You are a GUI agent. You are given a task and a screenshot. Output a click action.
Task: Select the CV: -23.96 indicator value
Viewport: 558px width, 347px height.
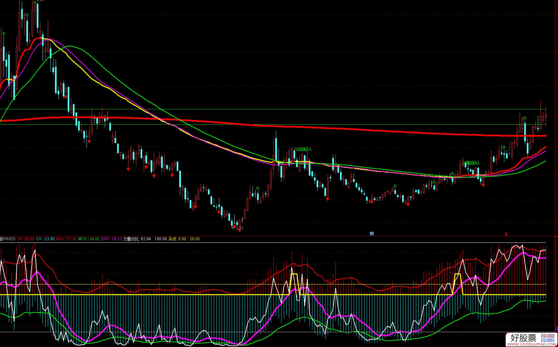[45, 239]
